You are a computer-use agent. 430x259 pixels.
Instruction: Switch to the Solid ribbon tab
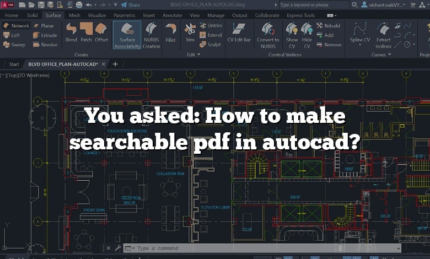pyautogui.click(x=33, y=15)
